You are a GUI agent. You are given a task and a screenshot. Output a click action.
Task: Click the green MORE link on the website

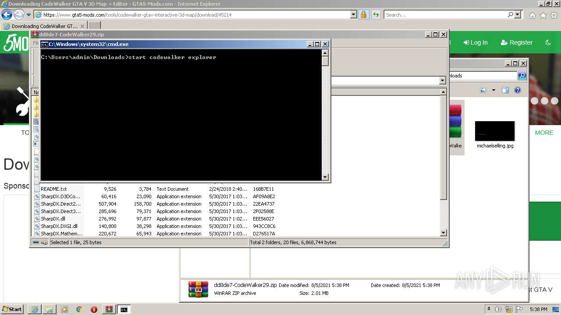[x=544, y=133]
